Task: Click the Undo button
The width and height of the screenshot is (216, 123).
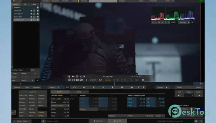Action: 179,87
